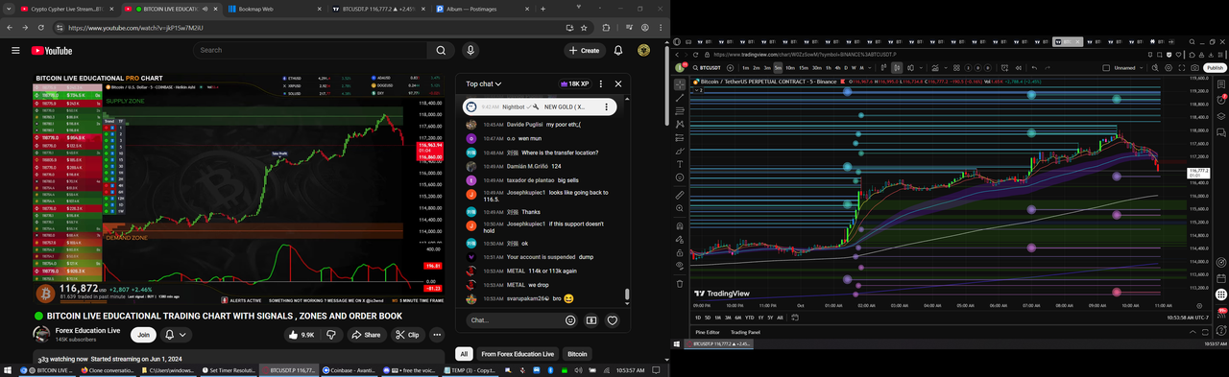Viewport: 1229px width, 377px height.
Task: Send a heart reaction in chat
Action: [x=612, y=320]
